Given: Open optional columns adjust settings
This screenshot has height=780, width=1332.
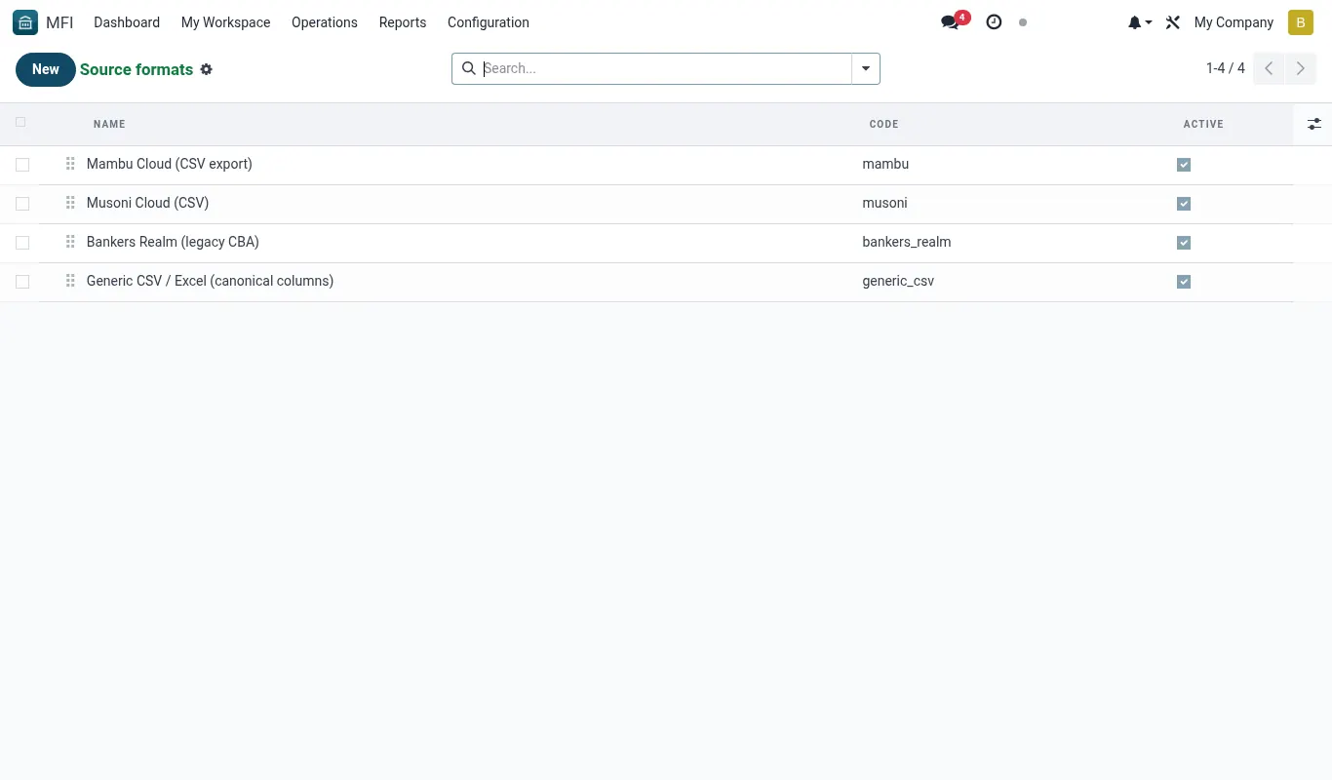Looking at the screenshot, I should (x=1313, y=124).
